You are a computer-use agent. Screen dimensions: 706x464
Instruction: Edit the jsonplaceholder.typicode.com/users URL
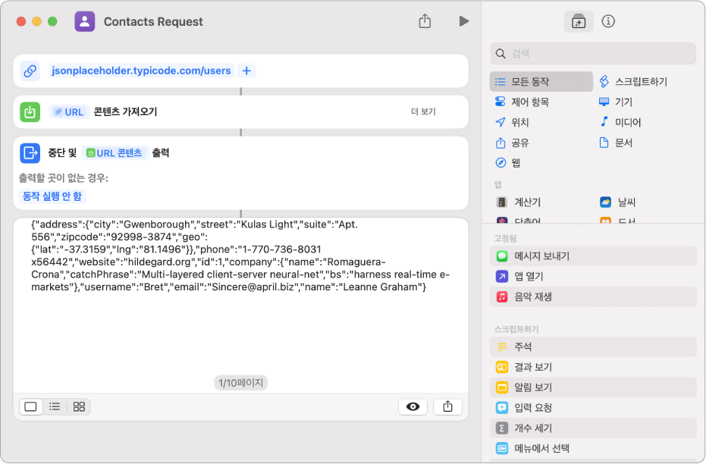(x=141, y=71)
